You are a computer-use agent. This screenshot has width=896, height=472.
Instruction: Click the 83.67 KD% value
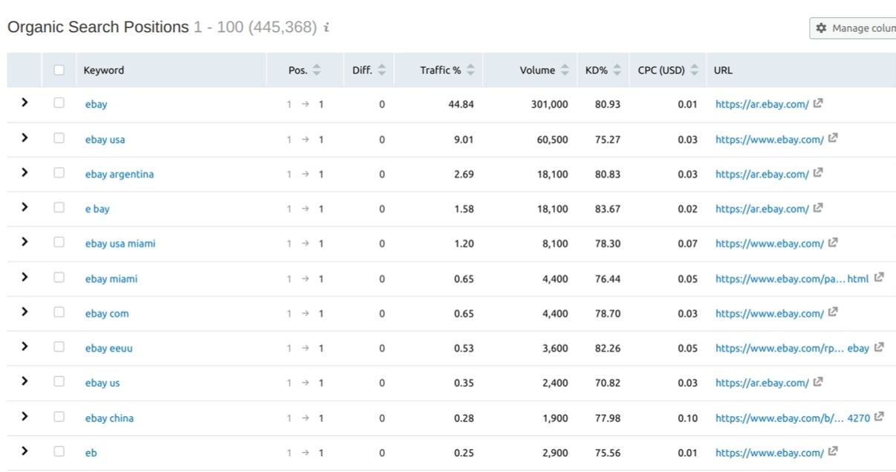point(608,209)
